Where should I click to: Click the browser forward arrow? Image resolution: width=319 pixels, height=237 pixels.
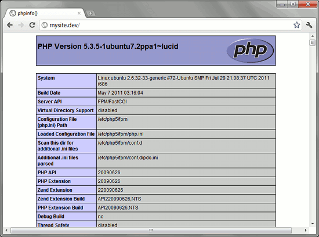[21, 25]
